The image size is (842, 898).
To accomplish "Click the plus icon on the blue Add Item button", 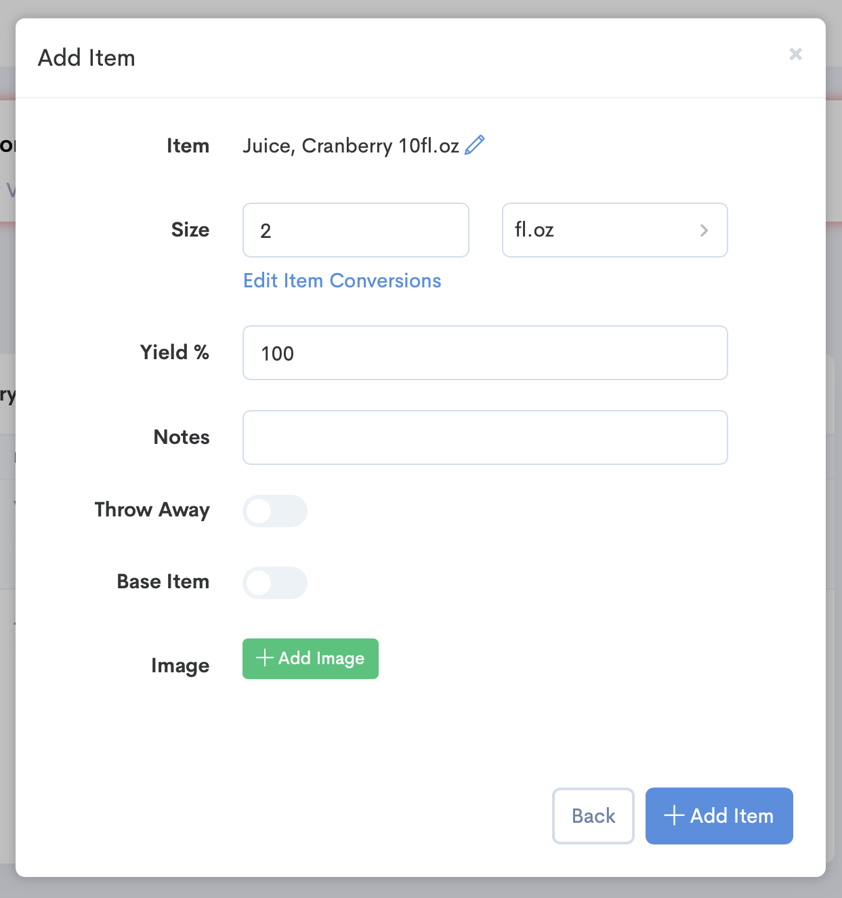I will (x=674, y=815).
